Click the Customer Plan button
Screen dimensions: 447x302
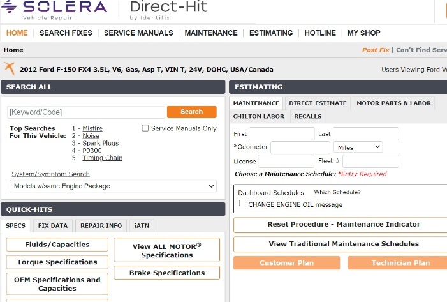click(x=286, y=262)
